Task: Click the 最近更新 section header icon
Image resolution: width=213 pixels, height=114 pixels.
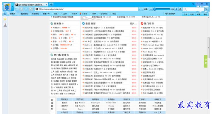Action: [x=83, y=24]
